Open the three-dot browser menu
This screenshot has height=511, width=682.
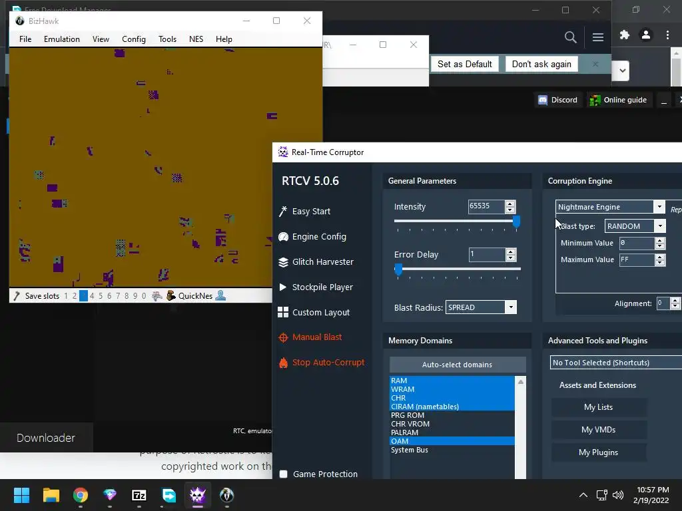(x=667, y=35)
